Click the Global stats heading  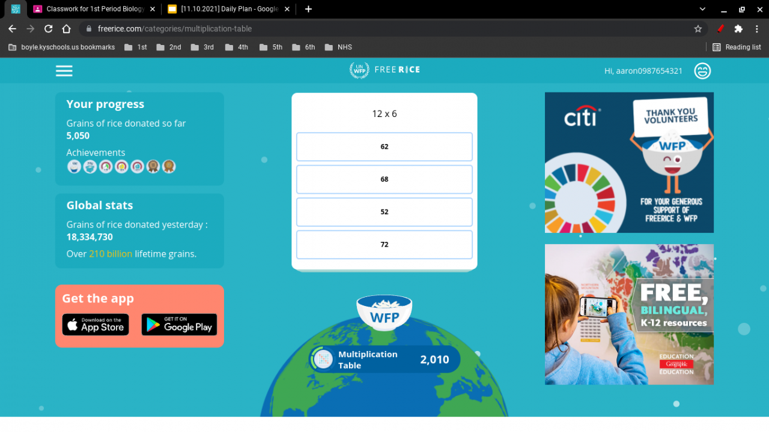click(100, 205)
